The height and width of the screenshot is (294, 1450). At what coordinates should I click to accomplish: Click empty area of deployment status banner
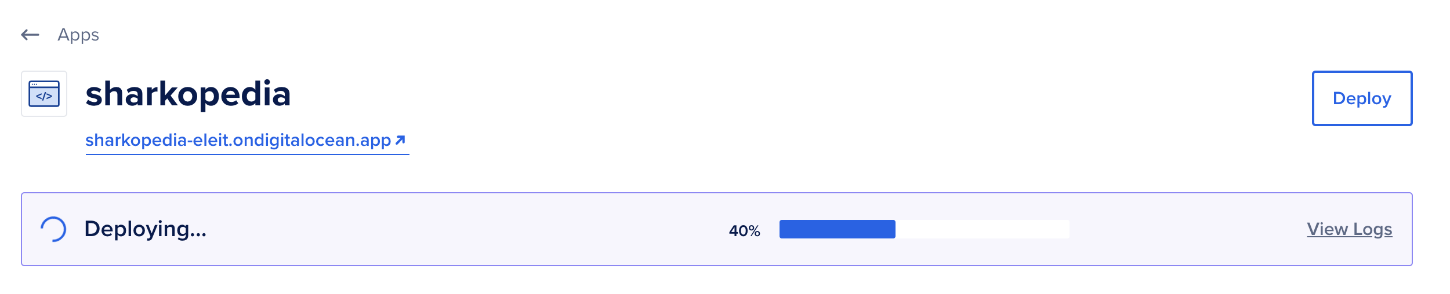464,229
